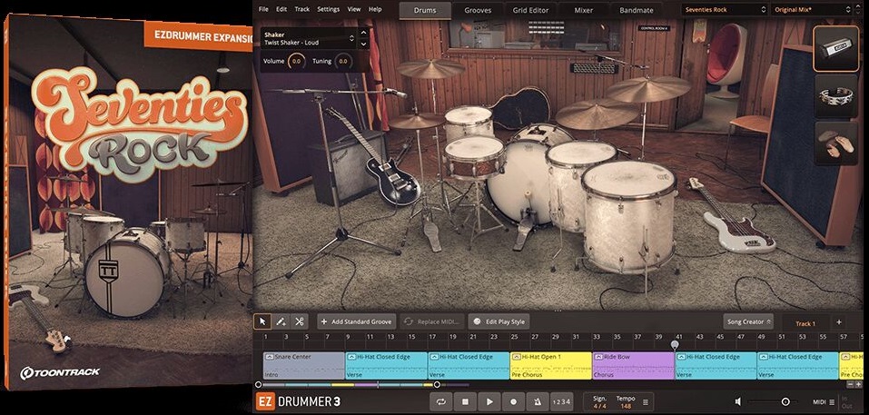This screenshot has height=415, width=869.
Task: Expand the Twist Shaker instrument selector
Action: pyautogui.click(x=351, y=39)
